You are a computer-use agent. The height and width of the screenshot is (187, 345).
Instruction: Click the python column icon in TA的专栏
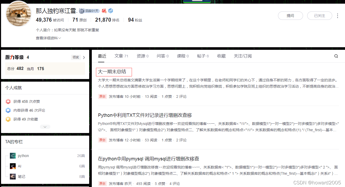coord(13,155)
